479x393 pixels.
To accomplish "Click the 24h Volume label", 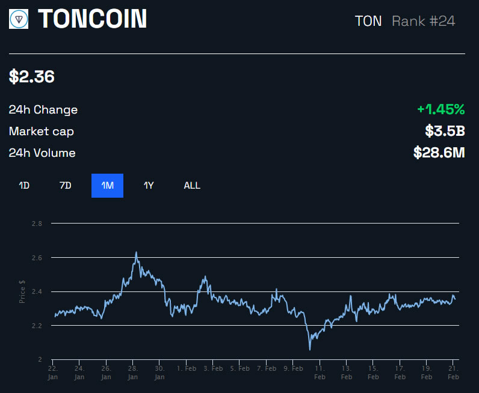I will [x=42, y=153].
